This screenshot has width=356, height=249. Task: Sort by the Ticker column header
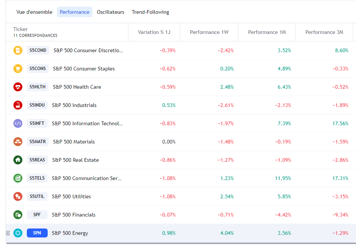20,29
